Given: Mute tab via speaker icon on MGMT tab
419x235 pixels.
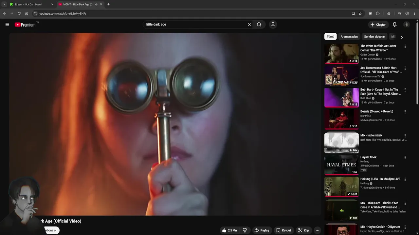Looking at the screenshot, I should [96, 4].
